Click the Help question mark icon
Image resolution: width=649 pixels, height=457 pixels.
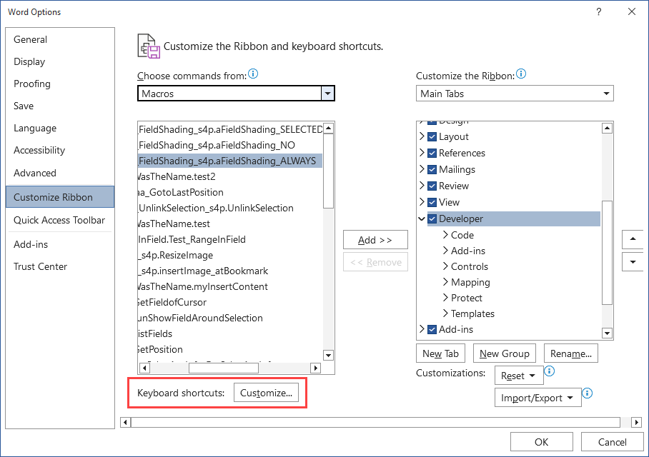[598, 11]
